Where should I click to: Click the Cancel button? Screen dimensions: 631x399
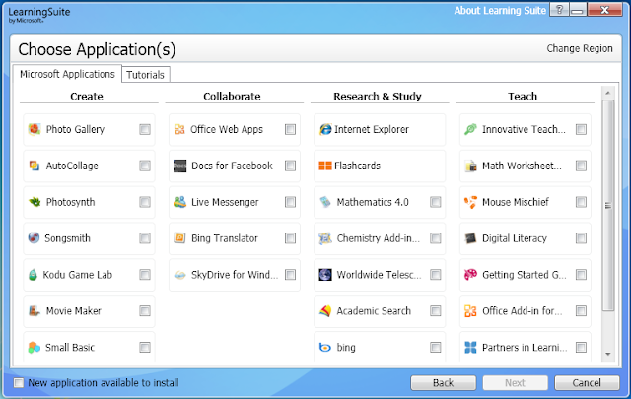click(x=587, y=382)
